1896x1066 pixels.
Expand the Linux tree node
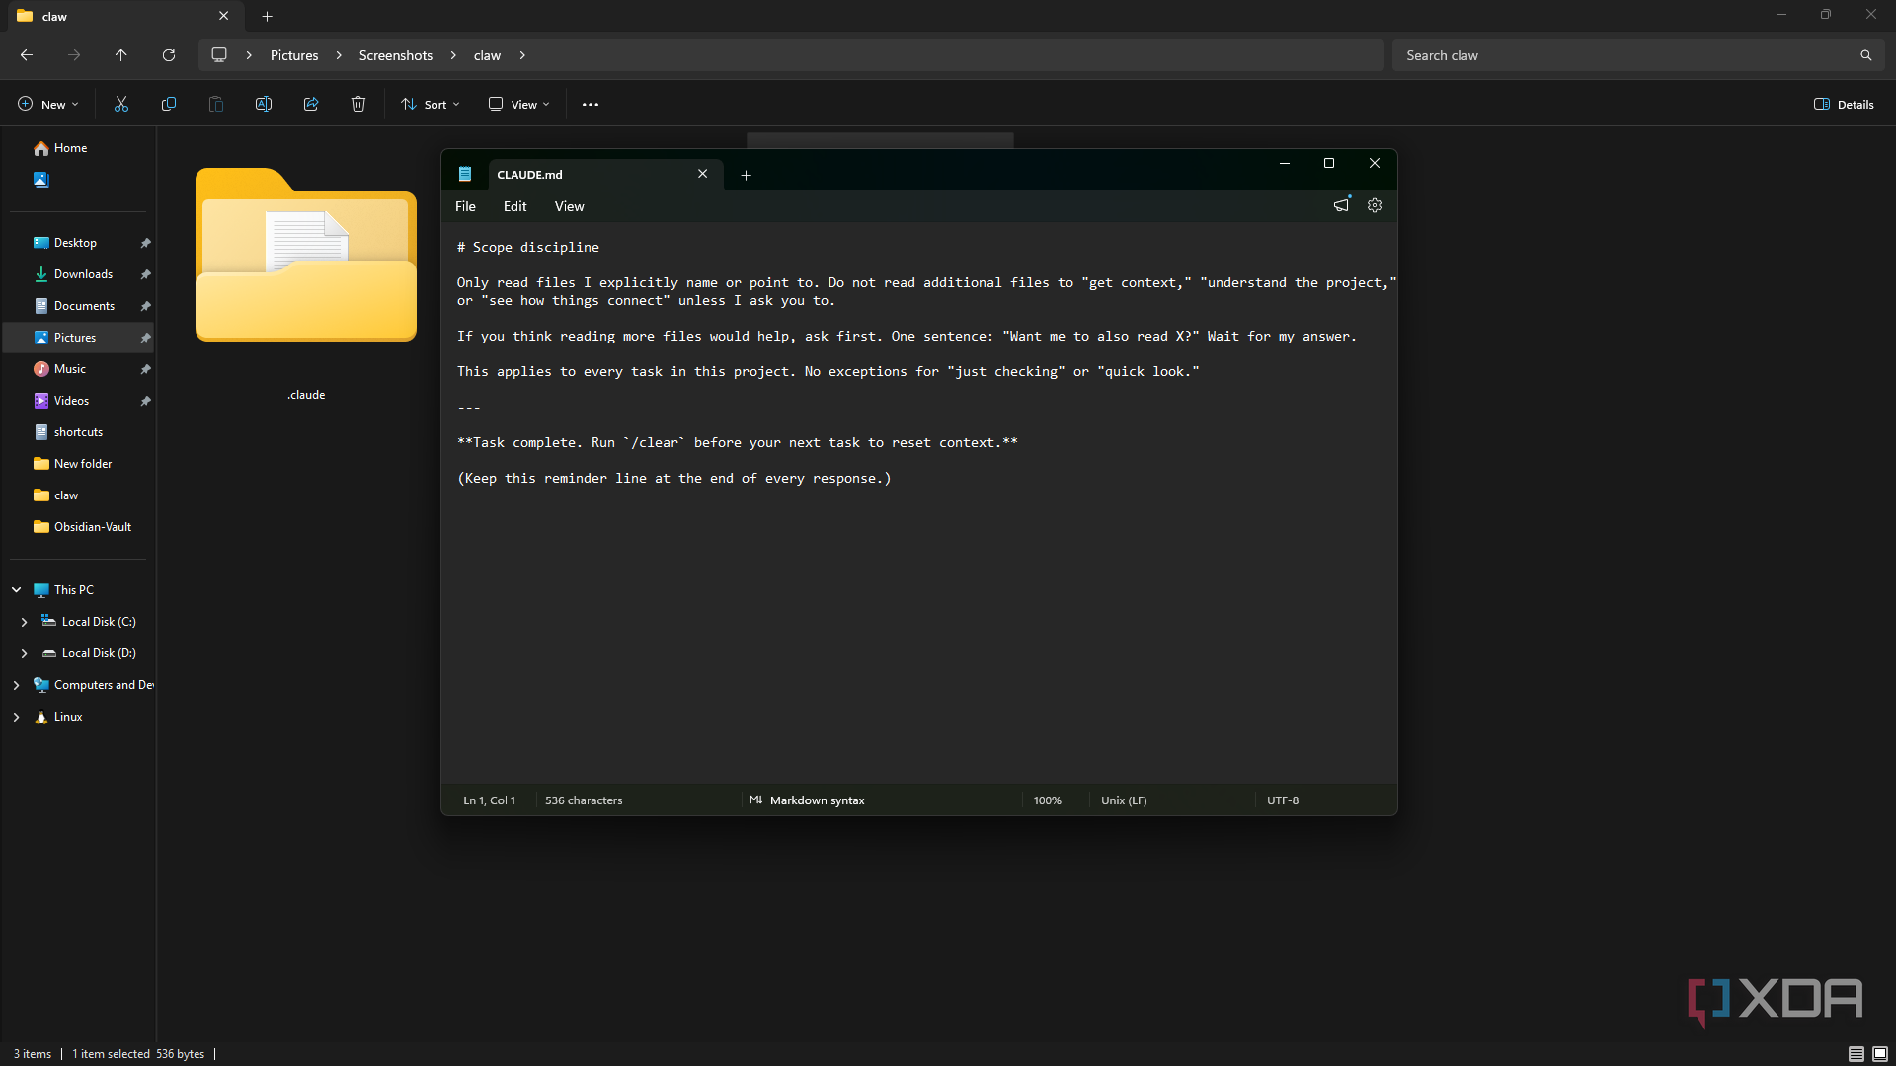click(17, 717)
